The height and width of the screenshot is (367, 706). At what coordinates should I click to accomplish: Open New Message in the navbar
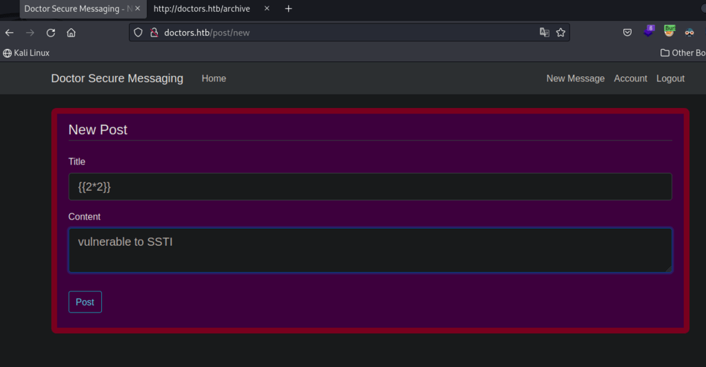[575, 78]
